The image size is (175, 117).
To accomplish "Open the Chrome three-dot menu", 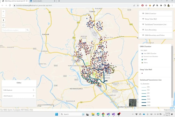I will click(172, 5).
